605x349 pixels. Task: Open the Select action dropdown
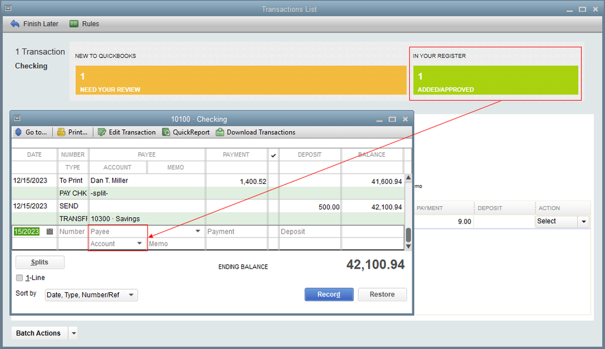pyautogui.click(x=562, y=221)
